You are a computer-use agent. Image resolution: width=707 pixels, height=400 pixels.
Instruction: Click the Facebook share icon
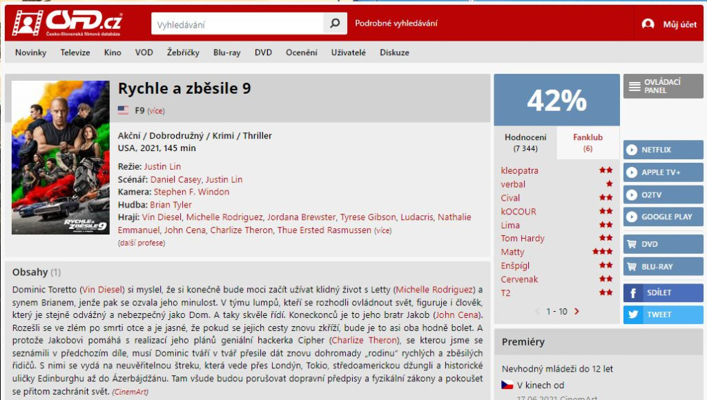pyautogui.click(x=633, y=293)
